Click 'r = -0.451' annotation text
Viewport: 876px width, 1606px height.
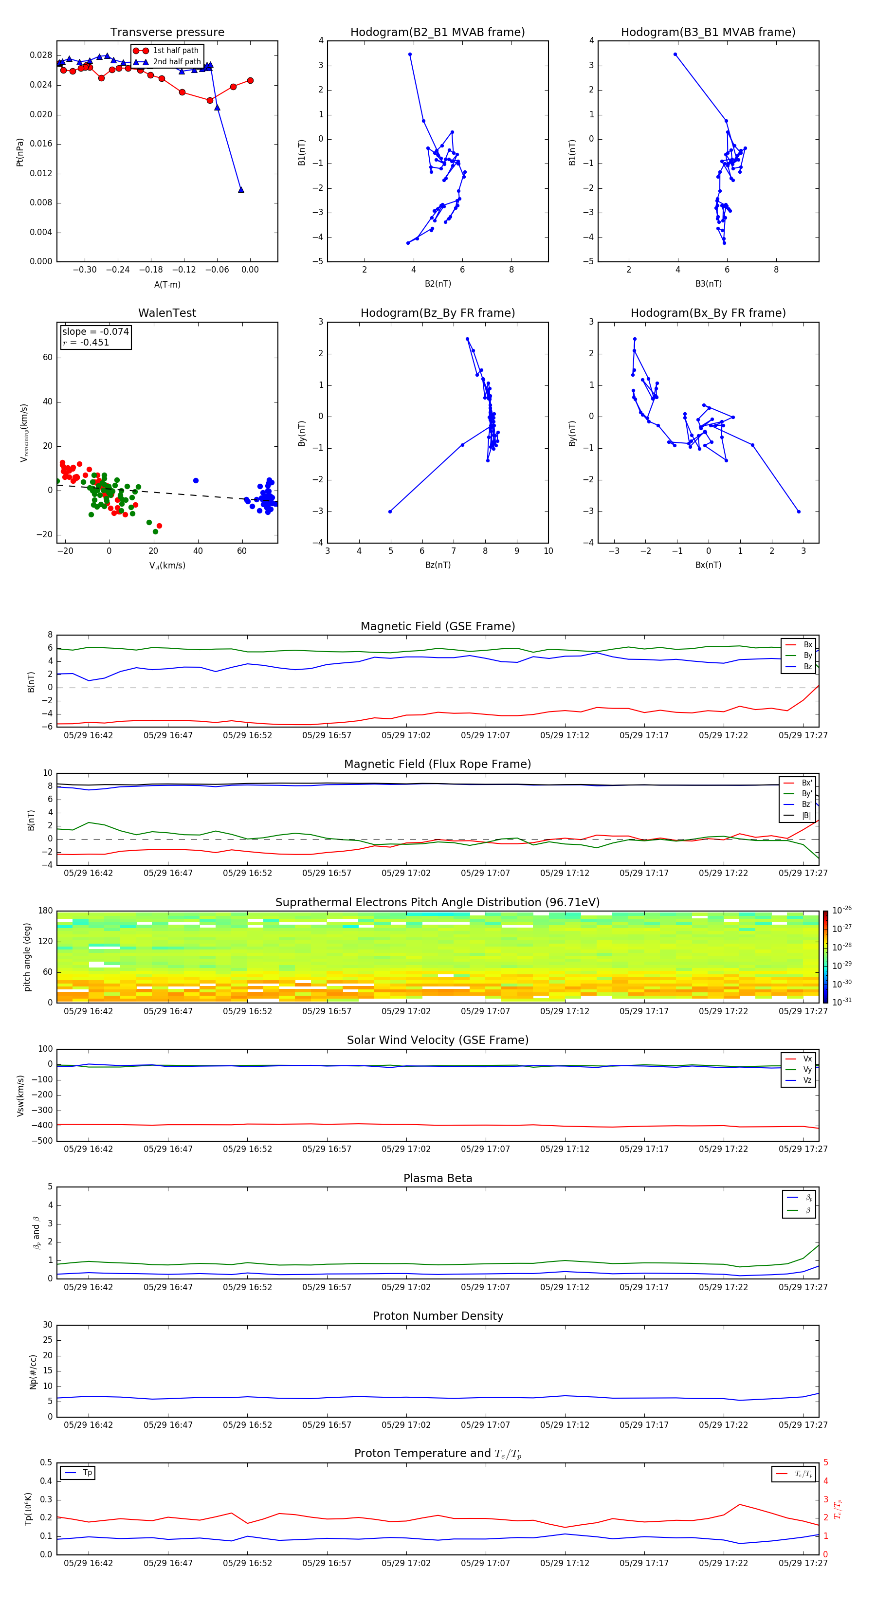(86, 342)
